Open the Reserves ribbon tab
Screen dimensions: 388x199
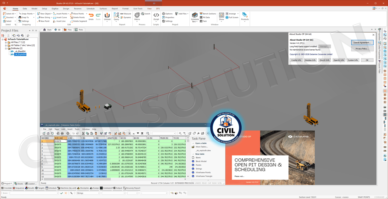78,9
